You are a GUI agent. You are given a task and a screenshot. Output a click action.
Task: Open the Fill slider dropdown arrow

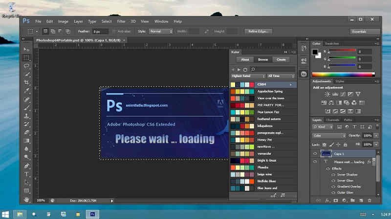(x=376, y=144)
